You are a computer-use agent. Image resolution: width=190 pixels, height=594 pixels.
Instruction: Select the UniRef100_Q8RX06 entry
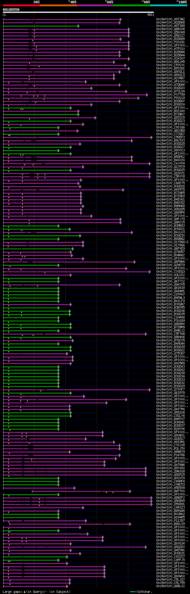[170, 29]
